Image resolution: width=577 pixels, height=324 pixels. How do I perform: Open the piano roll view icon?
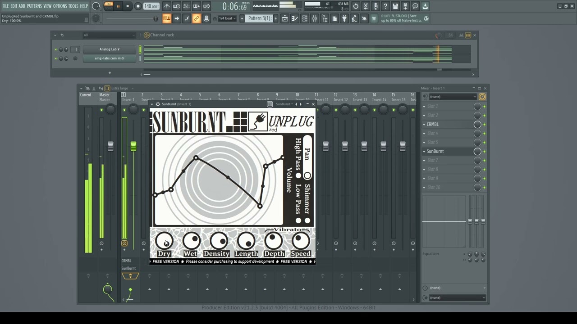pyautogui.click(x=295, y=18)
